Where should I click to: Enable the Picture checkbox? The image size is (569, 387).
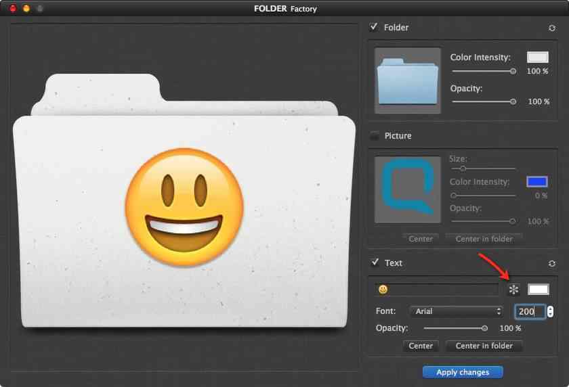(x=374, y=136)
